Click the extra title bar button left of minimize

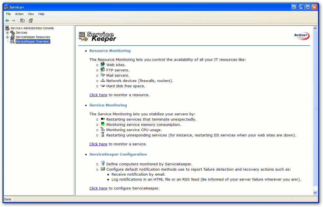[x=294, y=7]
